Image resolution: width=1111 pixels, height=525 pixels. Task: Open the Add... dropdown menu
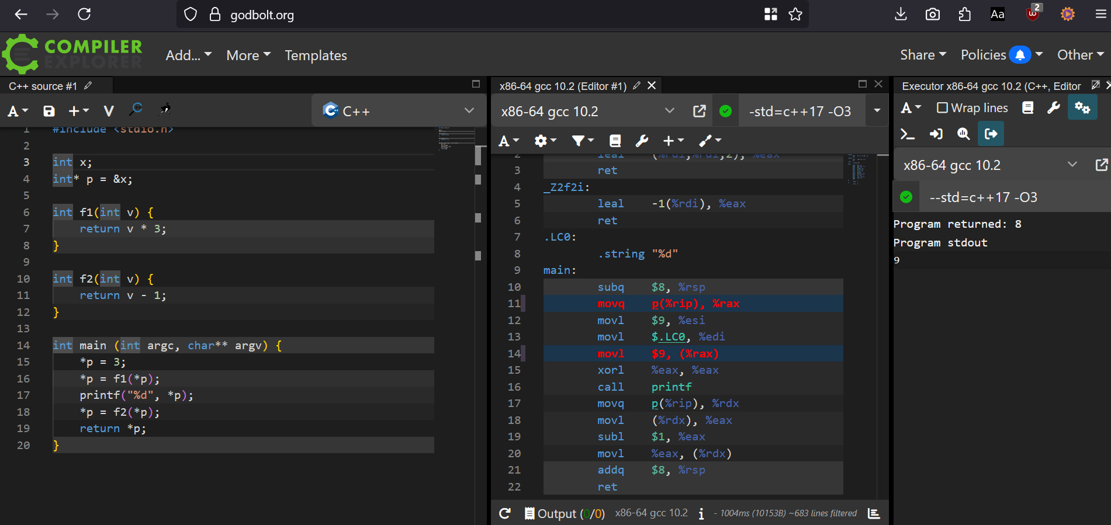pos(188,55)
